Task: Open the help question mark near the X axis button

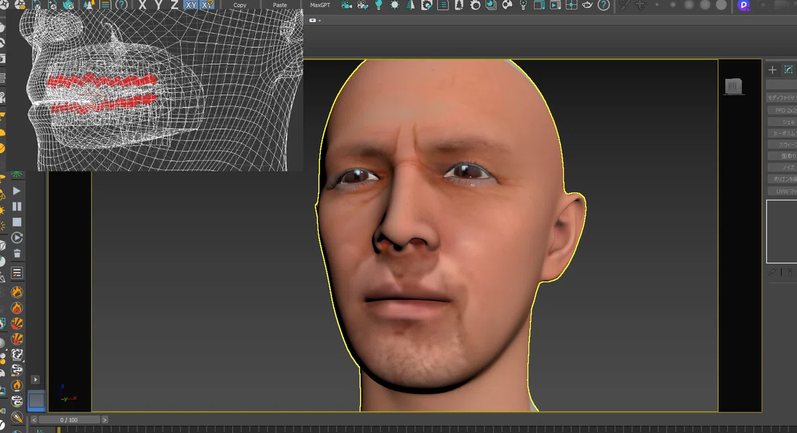Action: coord(122,5)
